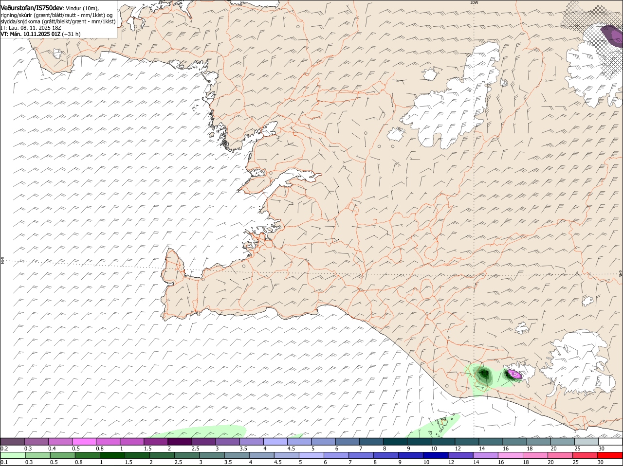Pick the top-row legend swatch labeled 6
This screenshot has width=623, height=466.
(x=348, y=442)
